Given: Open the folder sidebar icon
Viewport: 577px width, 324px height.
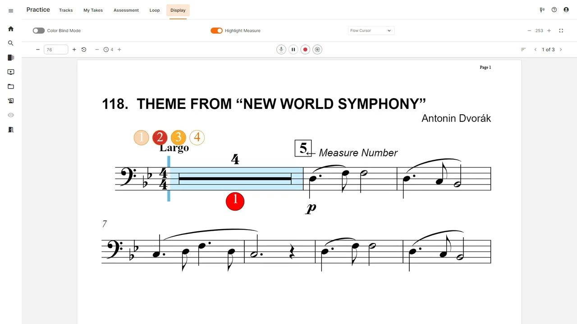Looking at the screenshot, I should click(x=11, y=86).
